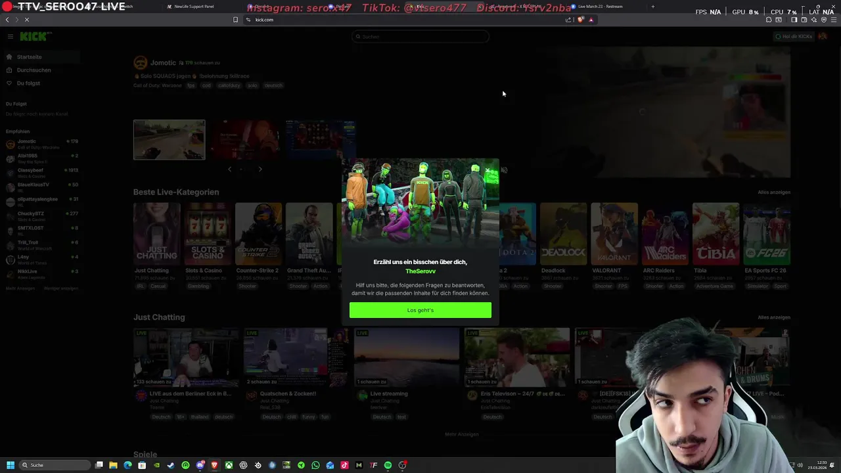This screenshot has width=841, height=473.
Task: Open the user avatar menu in the header
Action: tap(823, 37)
